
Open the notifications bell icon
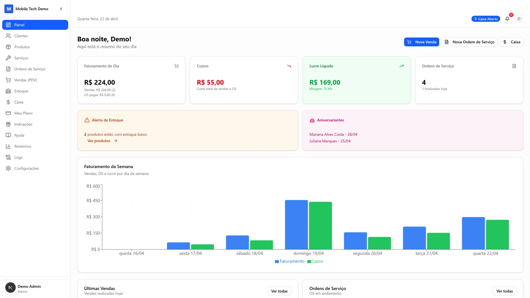[x=507, y=19]
